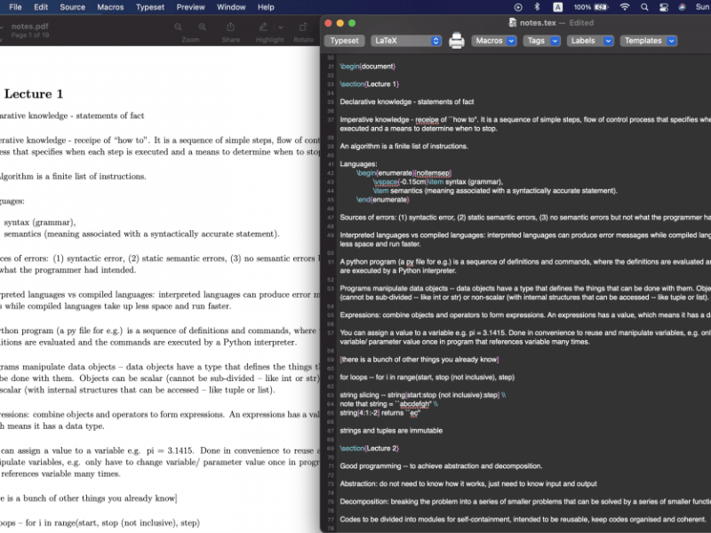The width and height of the screenshot is (711, 533).
Task: Open the Preview menu
Action: click(x=190, y=7)
